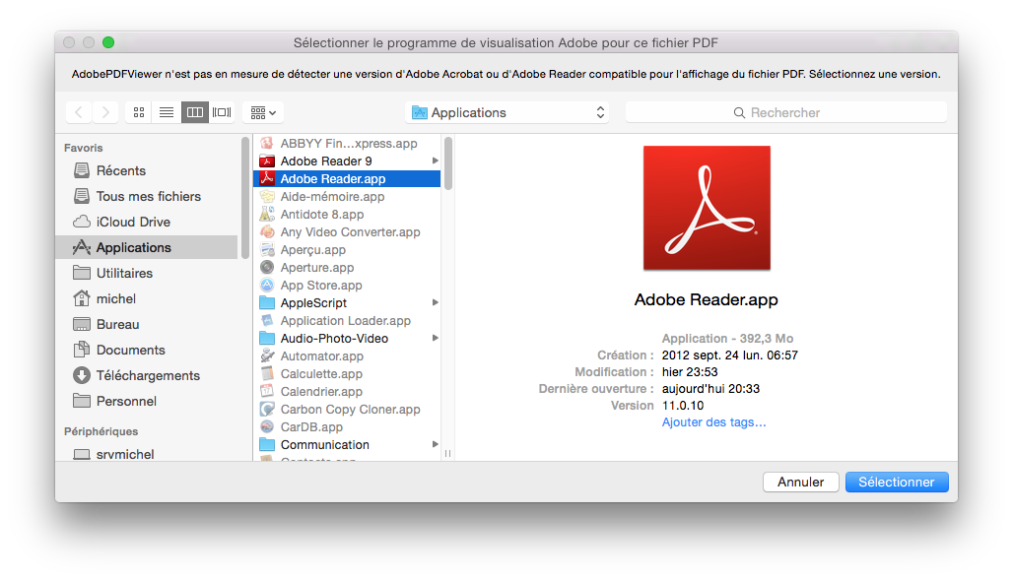
Task: Open the Communication folder
Action: coord(347,445)
